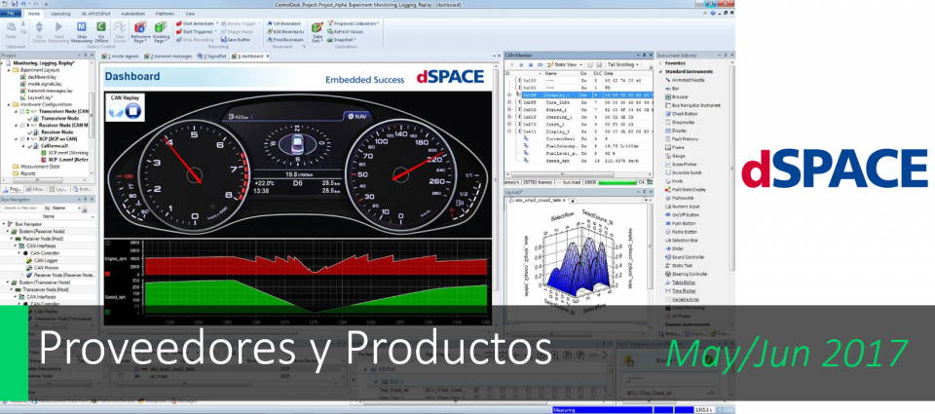
Task: Click the CAN Monitor horizontal scrollbar
Action: click(577, 174)
